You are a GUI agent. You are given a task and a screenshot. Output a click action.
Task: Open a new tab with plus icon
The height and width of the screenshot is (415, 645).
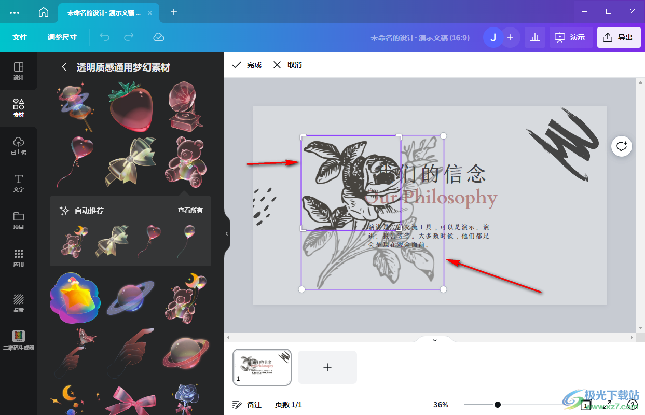tap(174, 12)
